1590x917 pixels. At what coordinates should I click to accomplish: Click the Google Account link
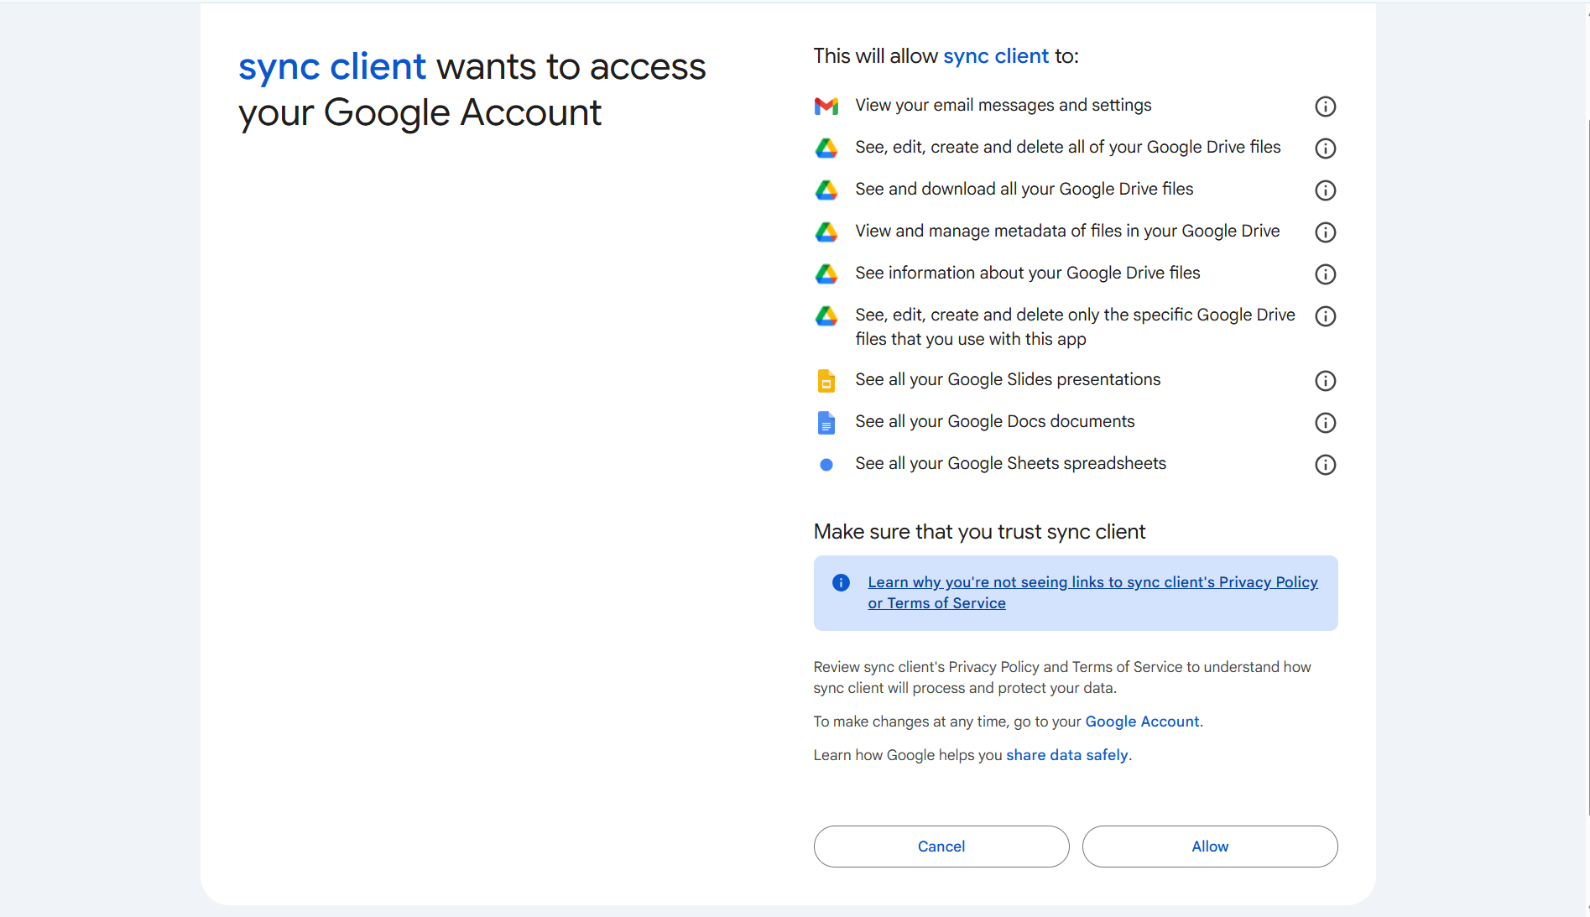(x=1141, y=721)
